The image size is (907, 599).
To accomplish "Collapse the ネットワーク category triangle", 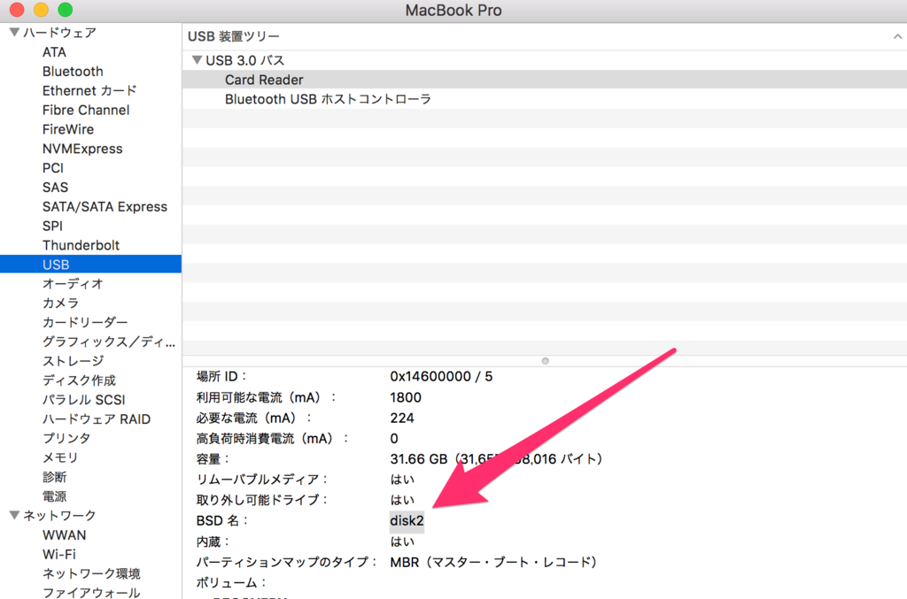I will click(x=14, y=515).
